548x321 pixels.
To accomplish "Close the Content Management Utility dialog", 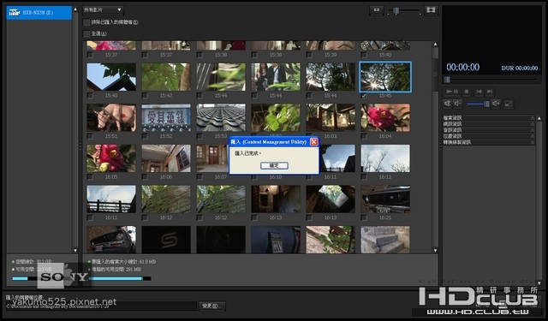I will pos(314,142).
